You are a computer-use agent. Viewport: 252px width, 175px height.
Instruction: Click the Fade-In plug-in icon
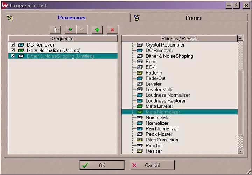[140, 73]
